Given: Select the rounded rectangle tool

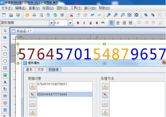Looking at the screenshot, I should pyautogui.click(x=5, y=54).
